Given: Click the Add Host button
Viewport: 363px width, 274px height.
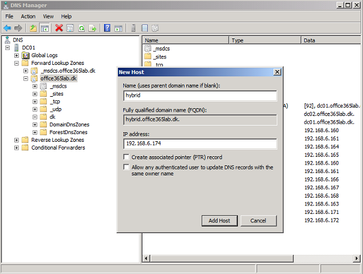Looking at the screenshot, I should click(x=219, y=221).
